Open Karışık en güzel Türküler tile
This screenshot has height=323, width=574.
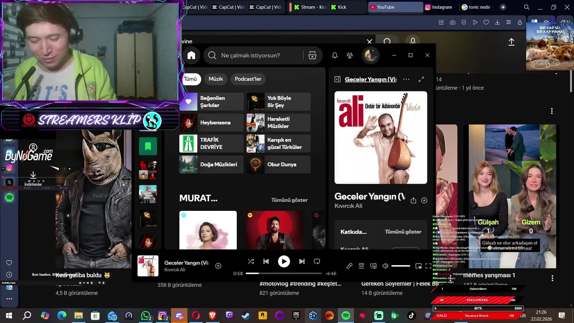coord(278,144)
